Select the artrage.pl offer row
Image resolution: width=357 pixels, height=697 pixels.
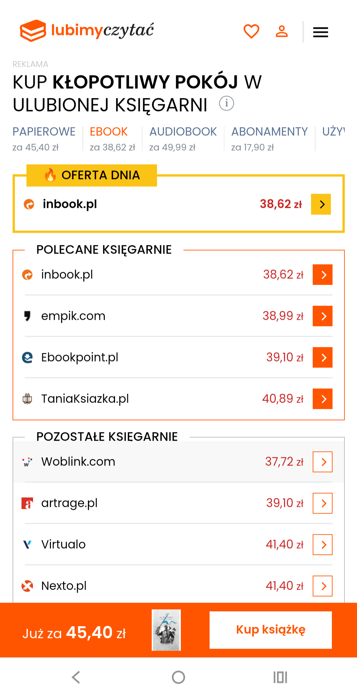click(69, 503)
